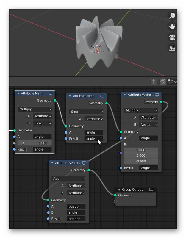The height and width of the screenshot is (238, 186).
Task: Click preview icon on Add Attribute Vector node
Action: pyautogui.click(x=84, y=163)
